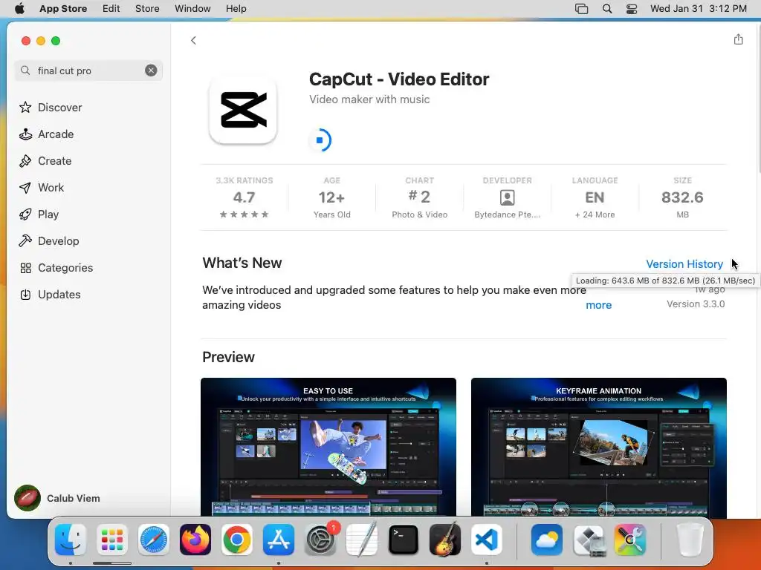
Task: Launch Google Chrome from the Dock
Action: pos(237,540)
